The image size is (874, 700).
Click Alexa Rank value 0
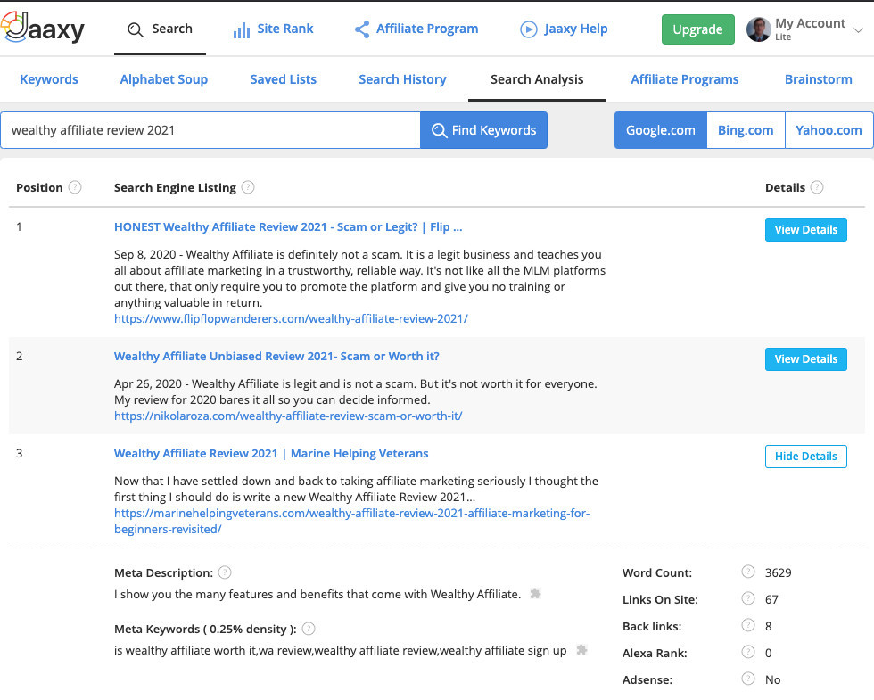(768, 653)
